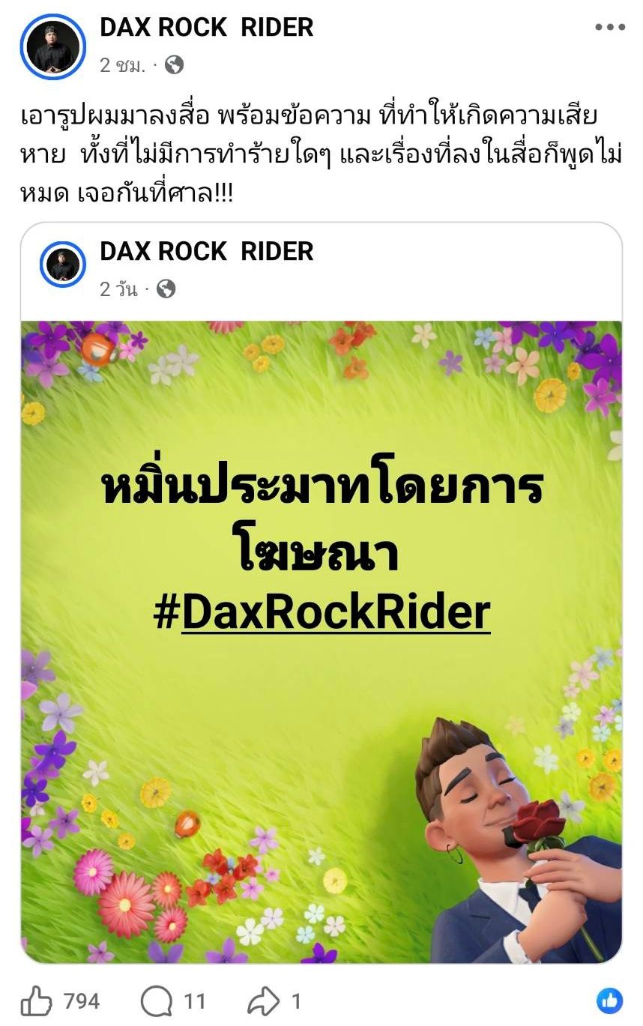Click the cartoon man smelling a rose
The height and width of the screenshot is (1026, 643).
point(519,839)
